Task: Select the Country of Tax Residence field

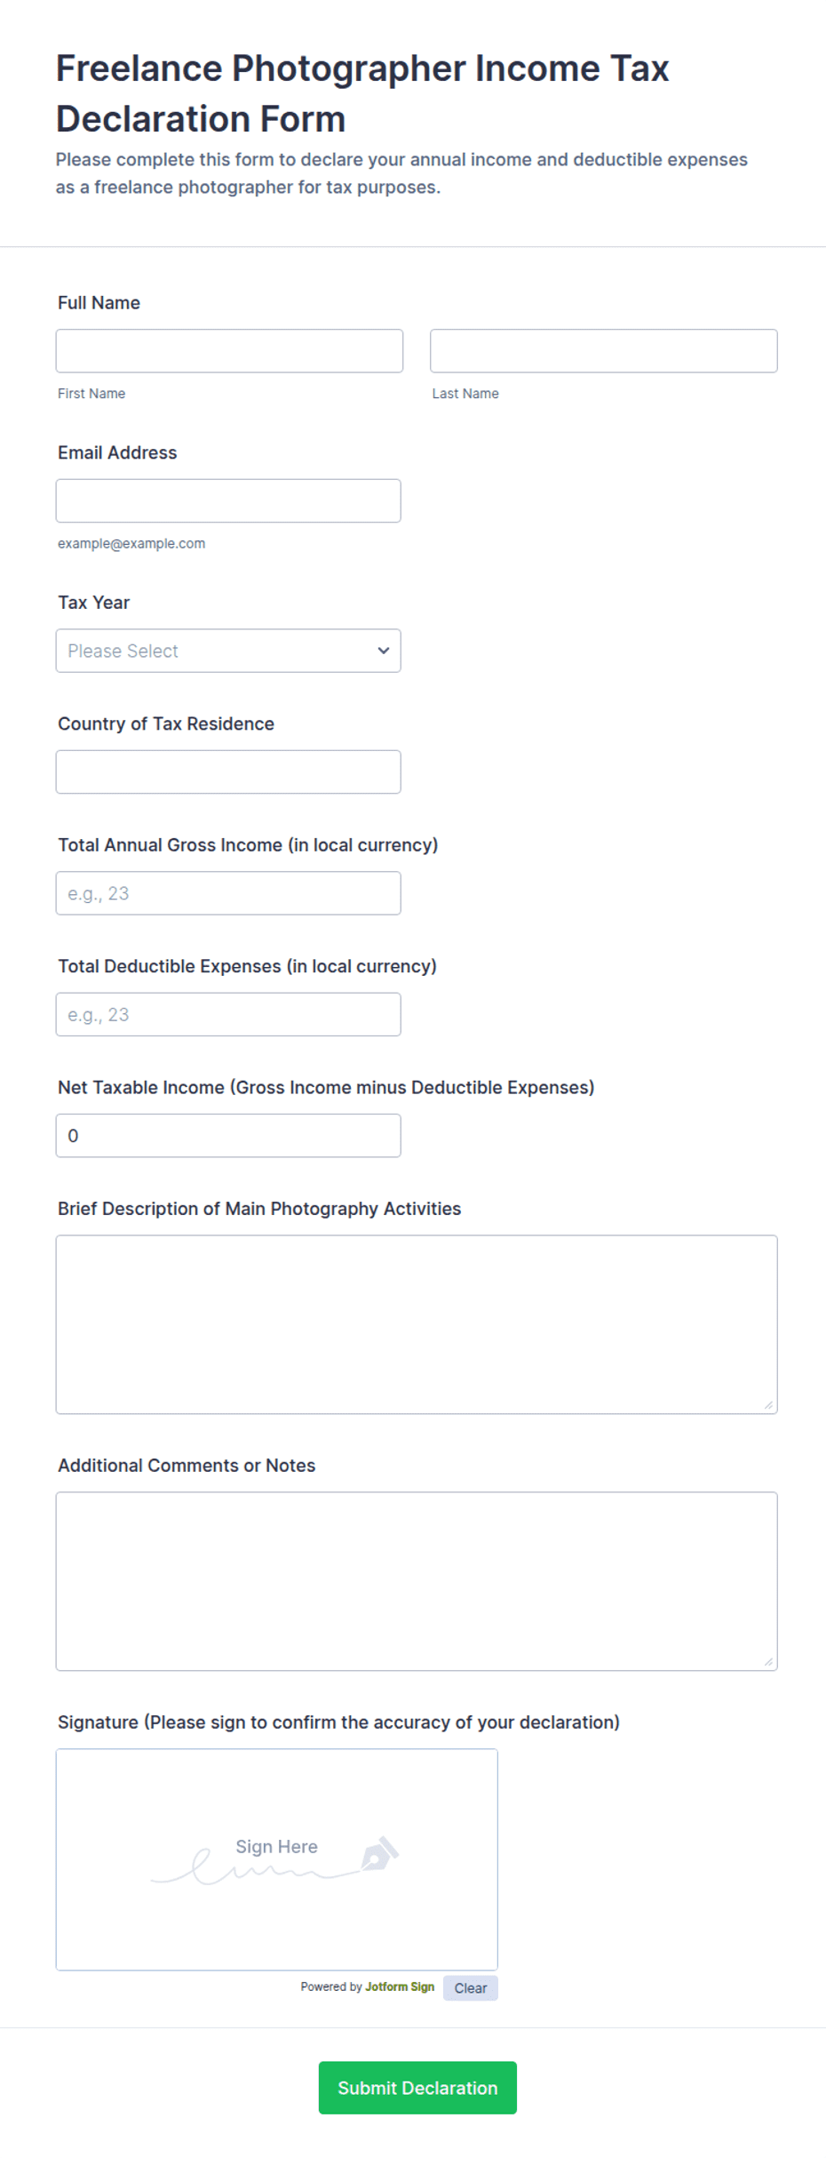Action: [228, 772]
